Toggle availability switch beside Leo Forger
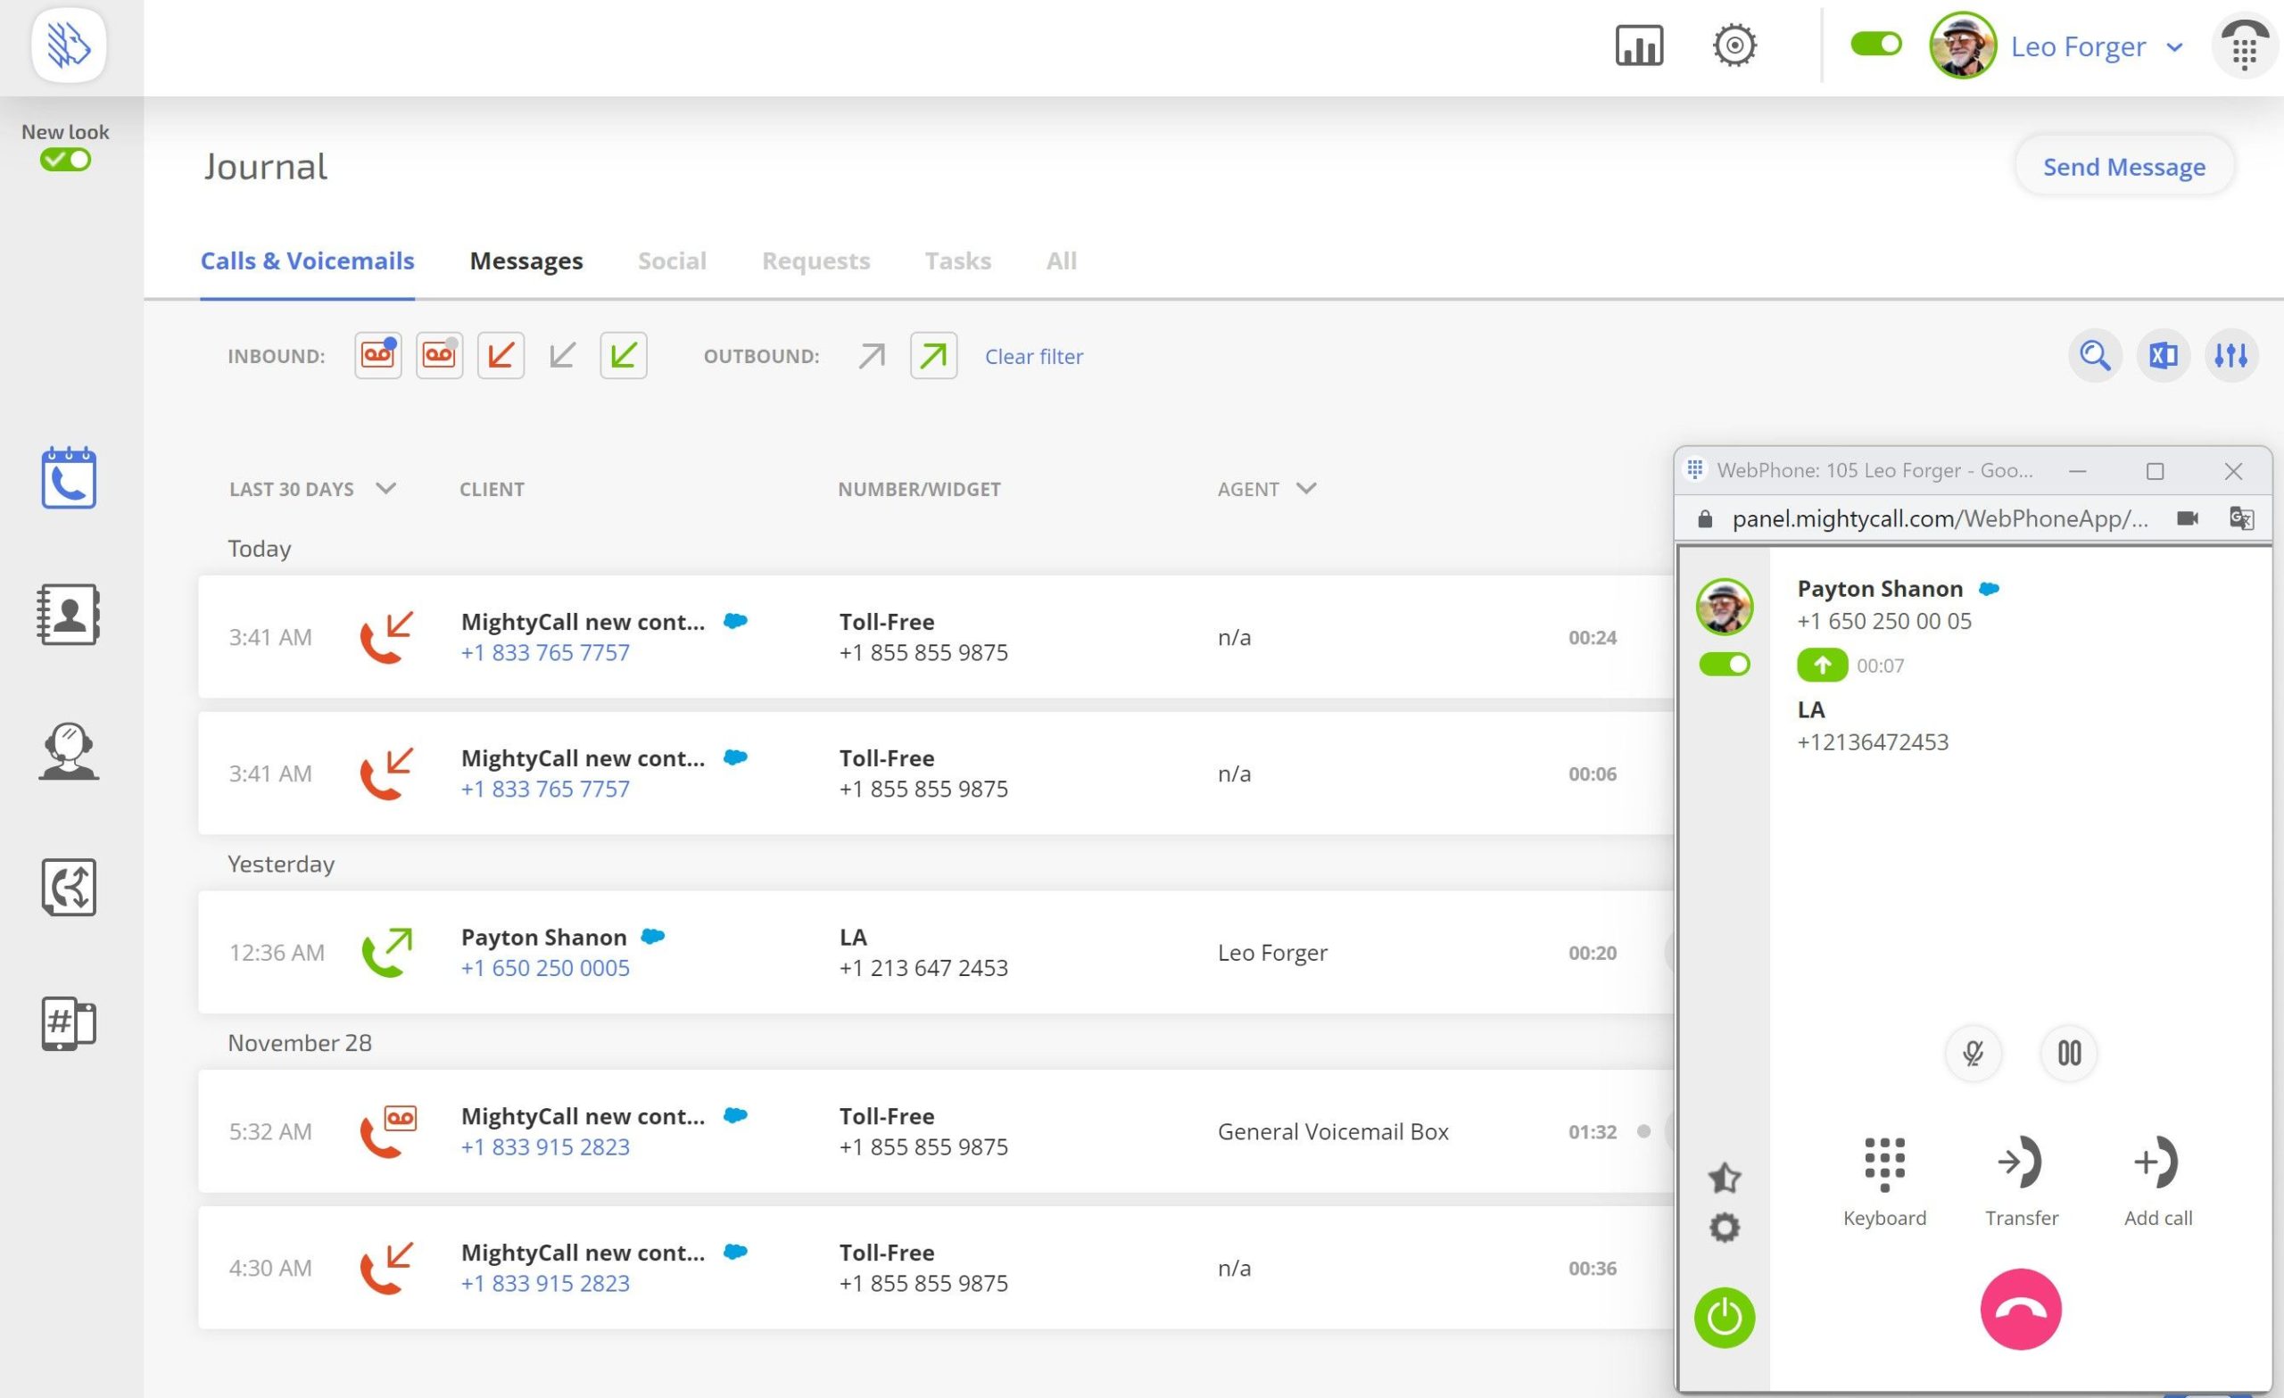 1875,44
